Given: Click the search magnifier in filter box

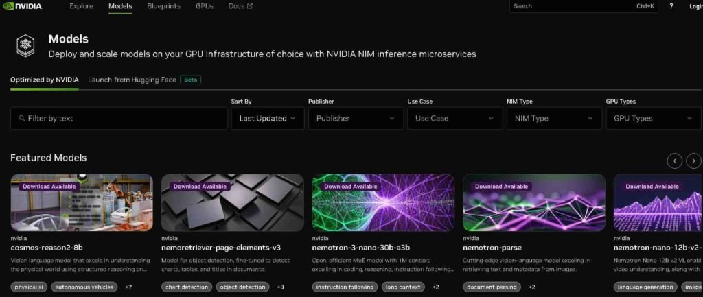Looking at the screenshot, I should [22, 119].
